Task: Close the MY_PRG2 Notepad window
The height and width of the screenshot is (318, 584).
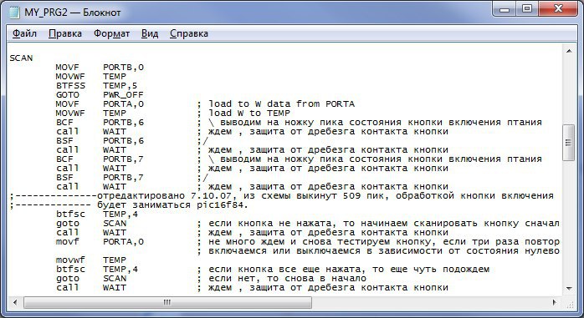Action: click(x=557, y=9)
